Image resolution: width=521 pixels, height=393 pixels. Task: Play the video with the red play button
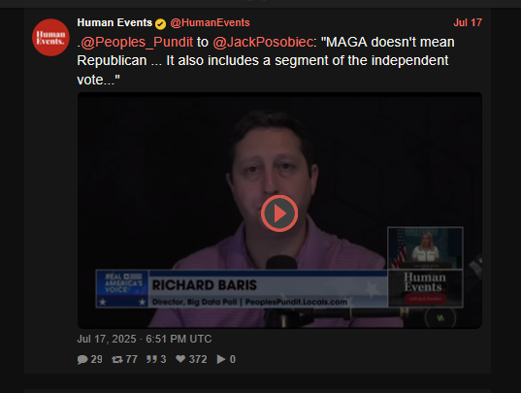[x=279, y=213]
